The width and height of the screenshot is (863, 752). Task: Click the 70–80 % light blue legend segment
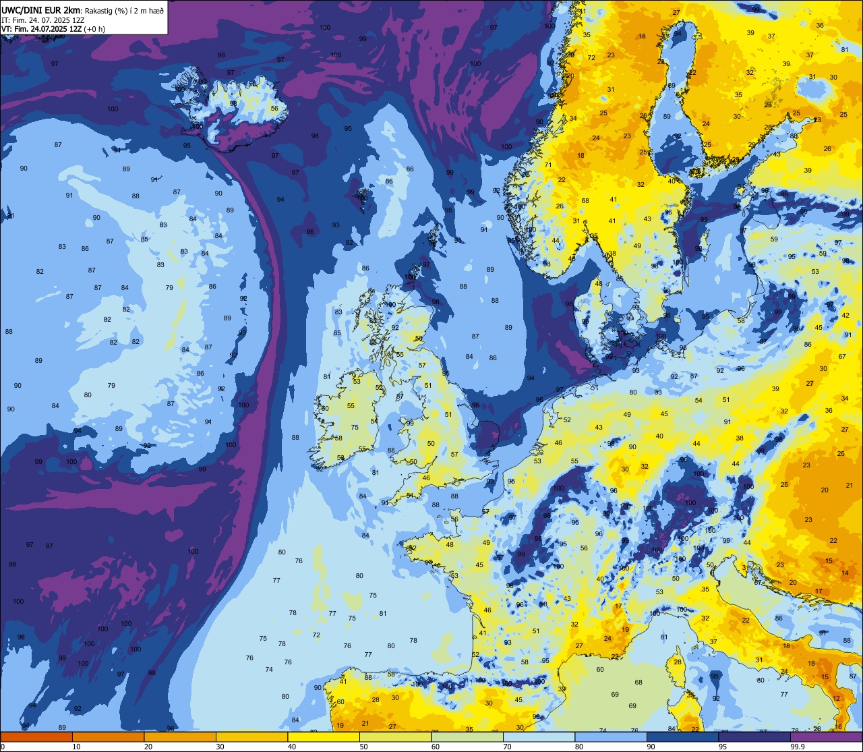539,737
